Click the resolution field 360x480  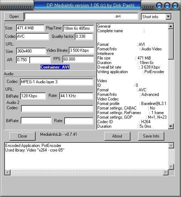[x=31, y=51]
